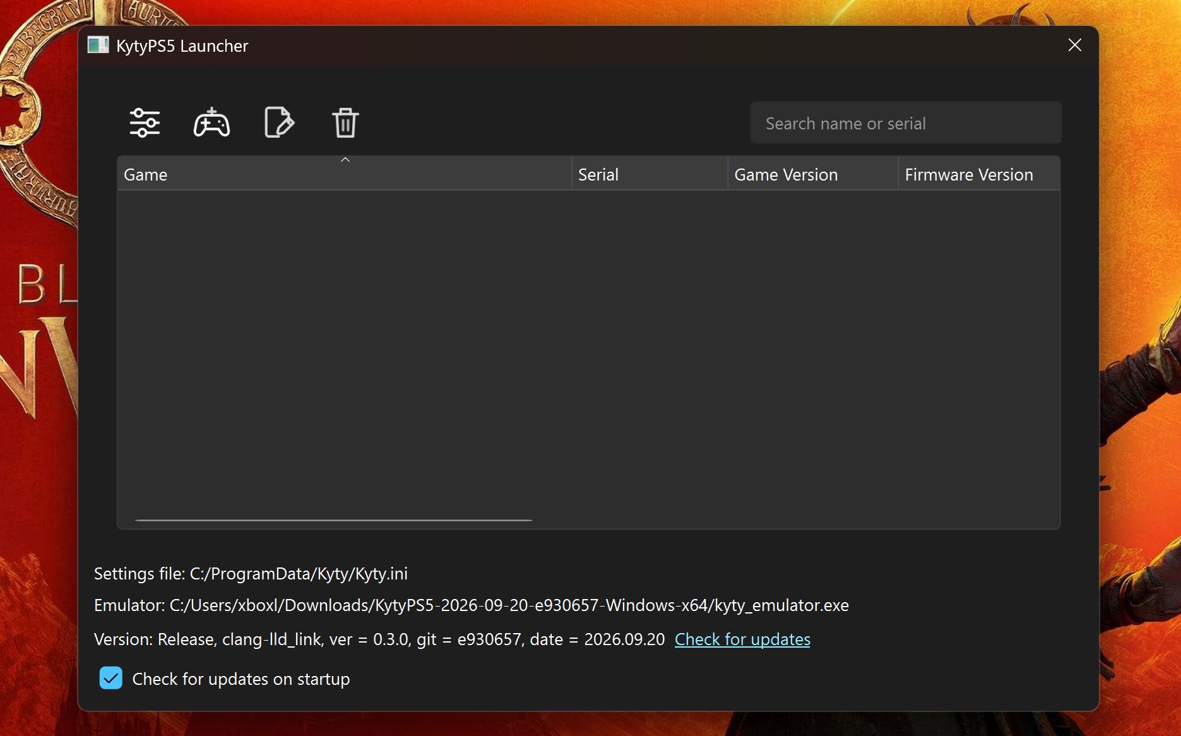Focus the Search name or serial field
Viewport: 1181px width, 736px height.
(x=906, y=123)
